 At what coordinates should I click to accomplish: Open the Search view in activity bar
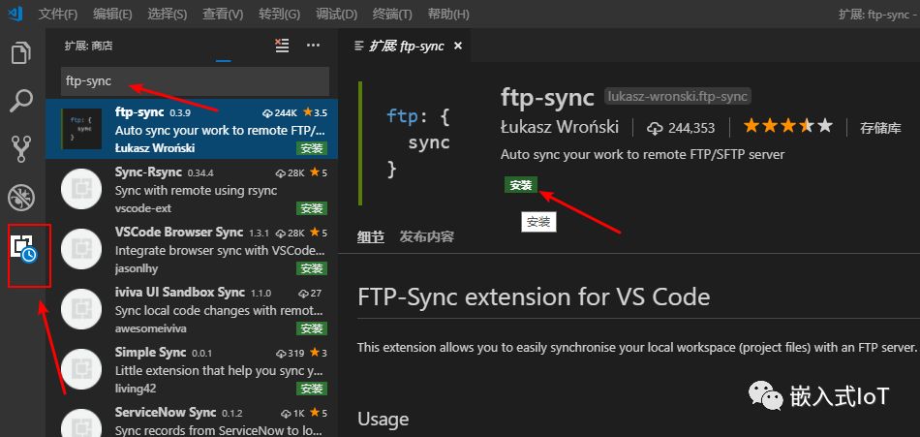point(21,100)
